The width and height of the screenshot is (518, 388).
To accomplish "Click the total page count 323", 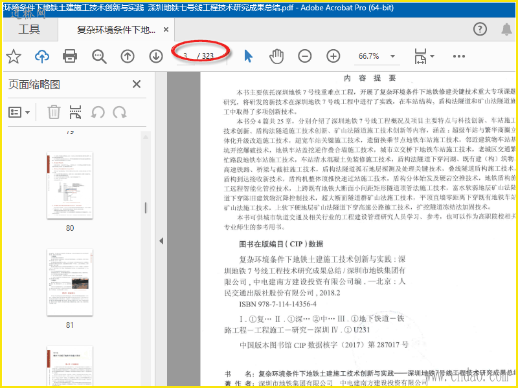I will pyautogui.click(x=207, y=56).
